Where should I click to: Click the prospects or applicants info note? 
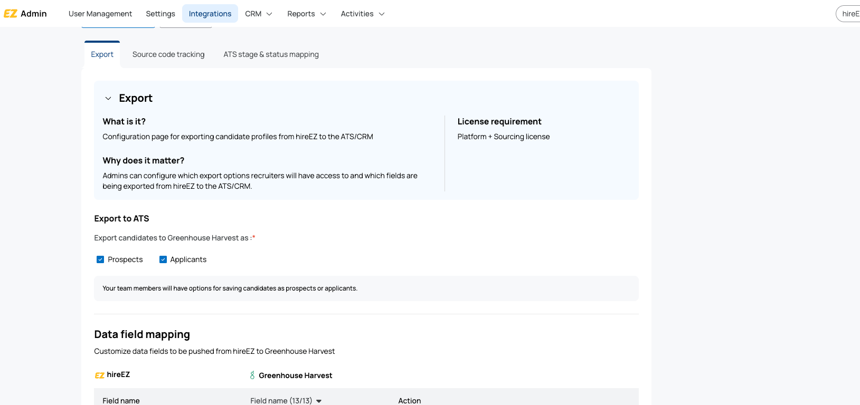(x=366, y=288)
